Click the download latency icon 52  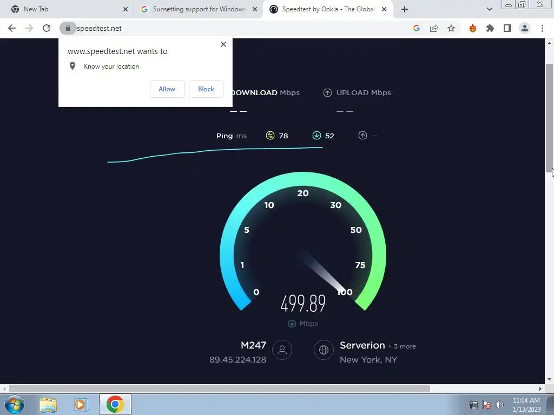(316, 136)
